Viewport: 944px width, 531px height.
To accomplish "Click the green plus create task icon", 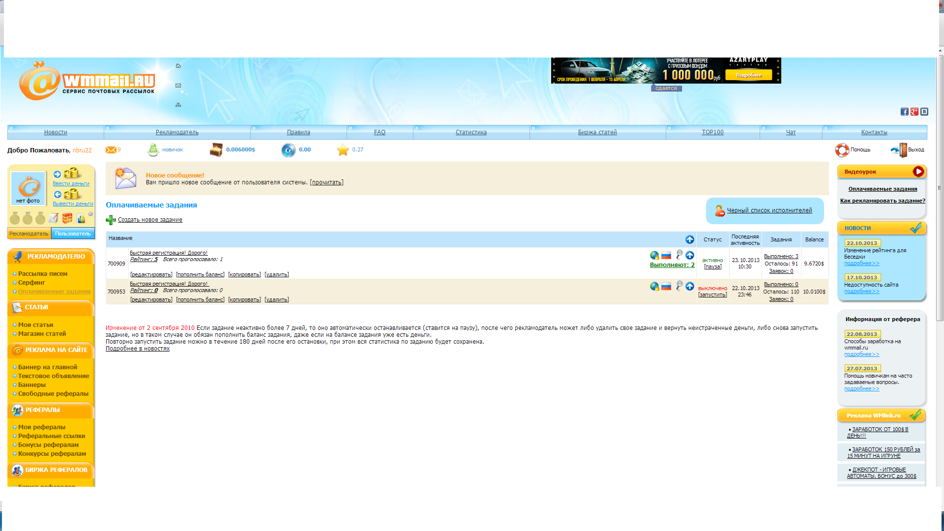I will click(x=111, y=220).
